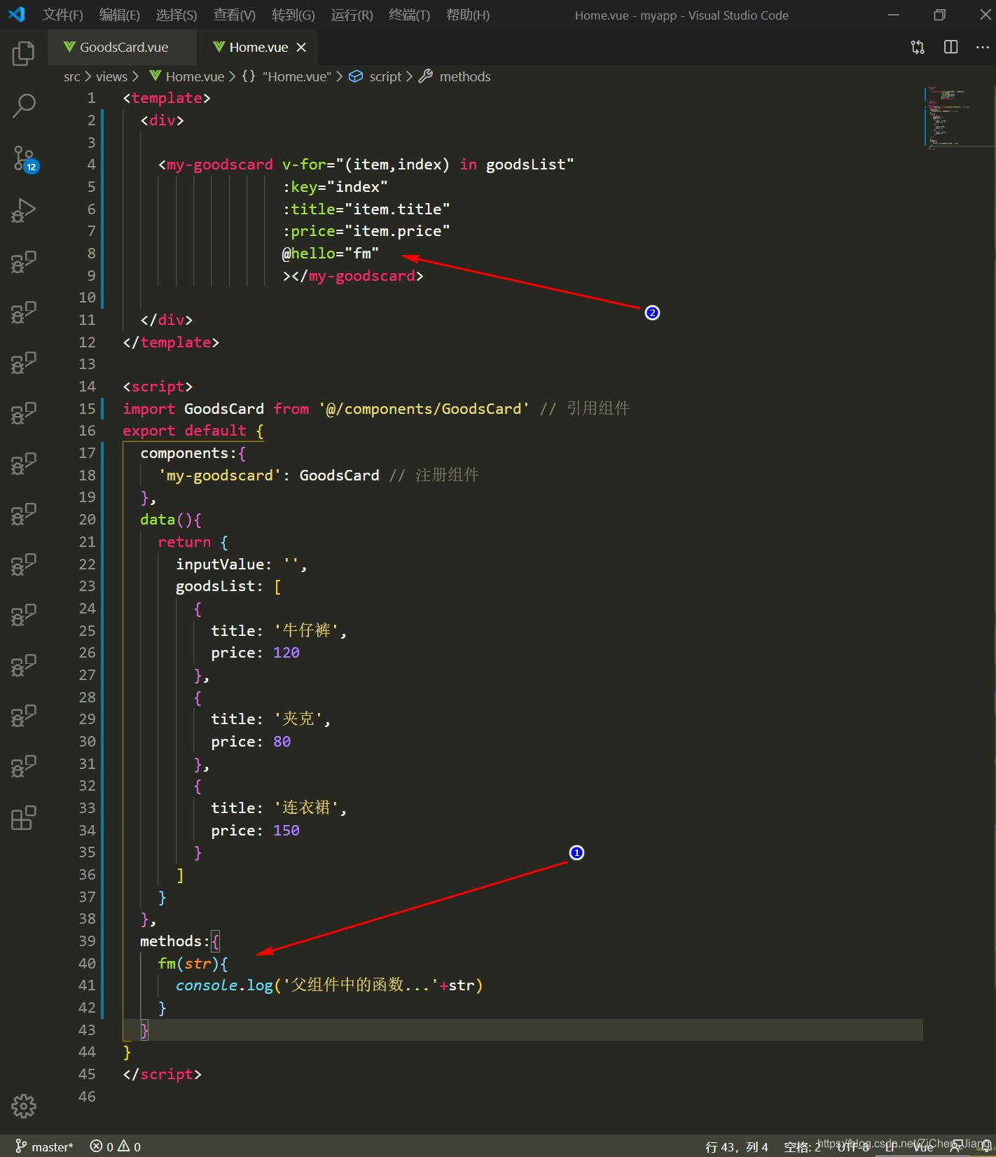996x1157 pixels.
Task: Change line ending via LF status item
Action: (x=890, y=1146)
